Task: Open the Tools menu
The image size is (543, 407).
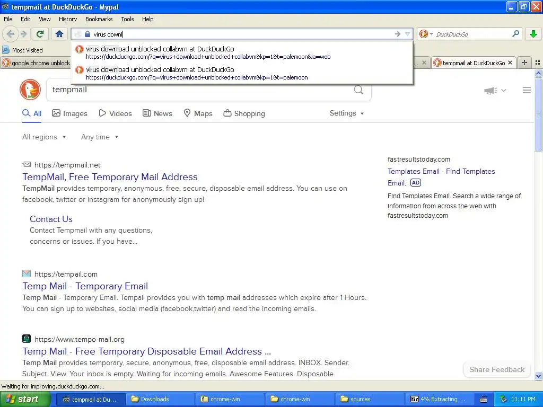Action: 127,19
